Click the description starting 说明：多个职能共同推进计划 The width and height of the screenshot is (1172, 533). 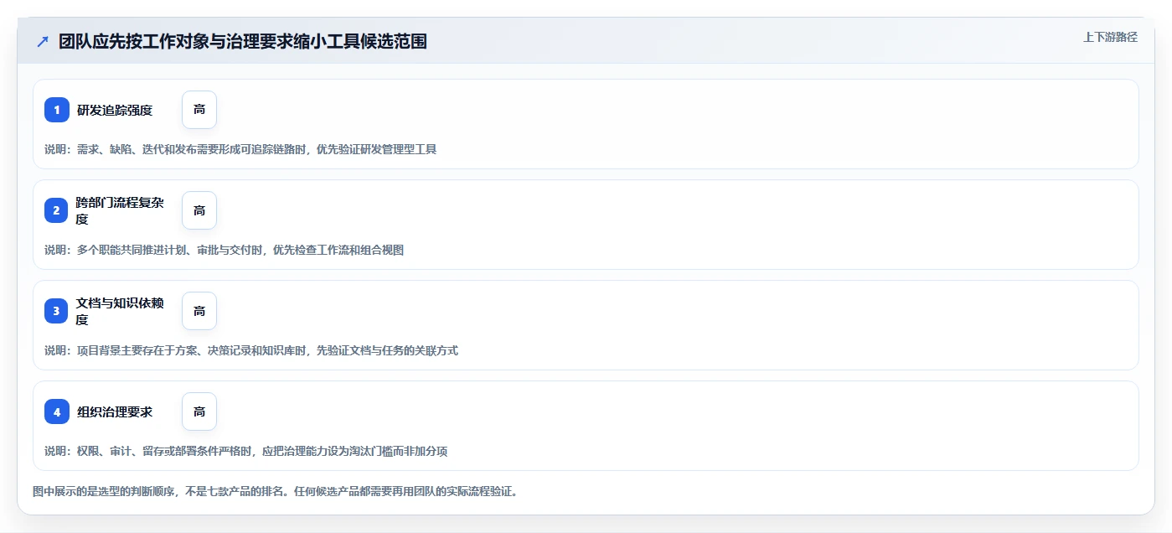[225, 250]
